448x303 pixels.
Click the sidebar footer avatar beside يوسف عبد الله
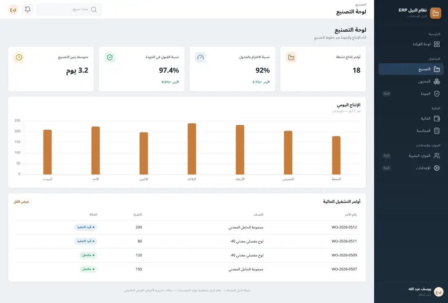(x=439, y=292)
